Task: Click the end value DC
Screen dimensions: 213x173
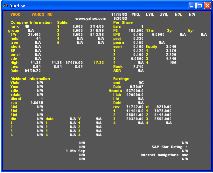Action: pyautogui.click(x=141, y=83)
